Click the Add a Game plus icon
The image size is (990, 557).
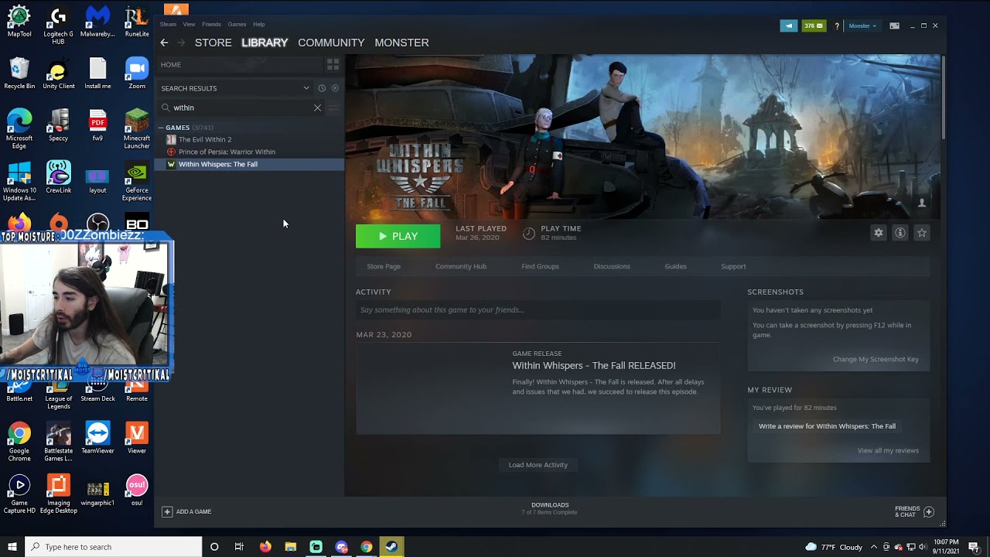tap(167, 511)
